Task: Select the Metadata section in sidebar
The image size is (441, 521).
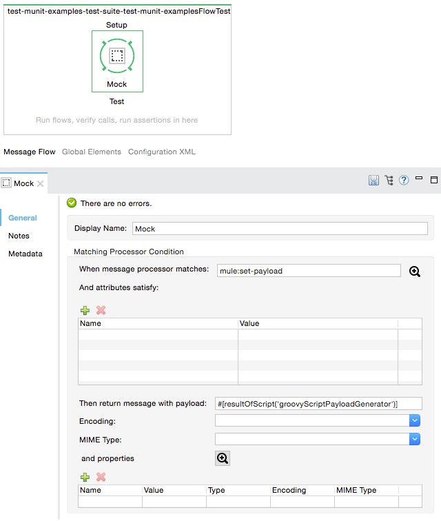Action: (25, 254)
